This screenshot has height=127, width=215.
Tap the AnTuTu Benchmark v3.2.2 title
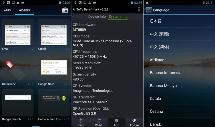pyautogui.click(x=91, y=9)
